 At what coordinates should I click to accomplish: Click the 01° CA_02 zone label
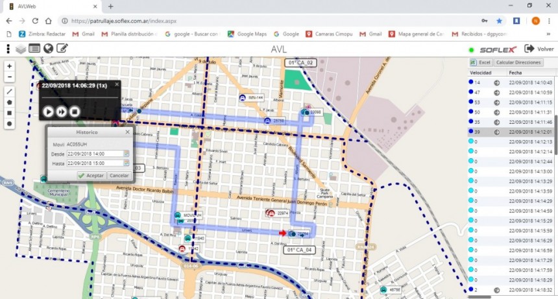(300, 63)
